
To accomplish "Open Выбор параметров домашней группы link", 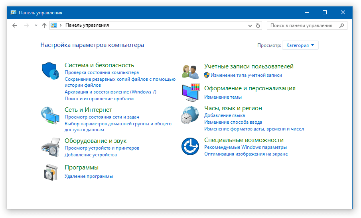I will coord(118,127).
